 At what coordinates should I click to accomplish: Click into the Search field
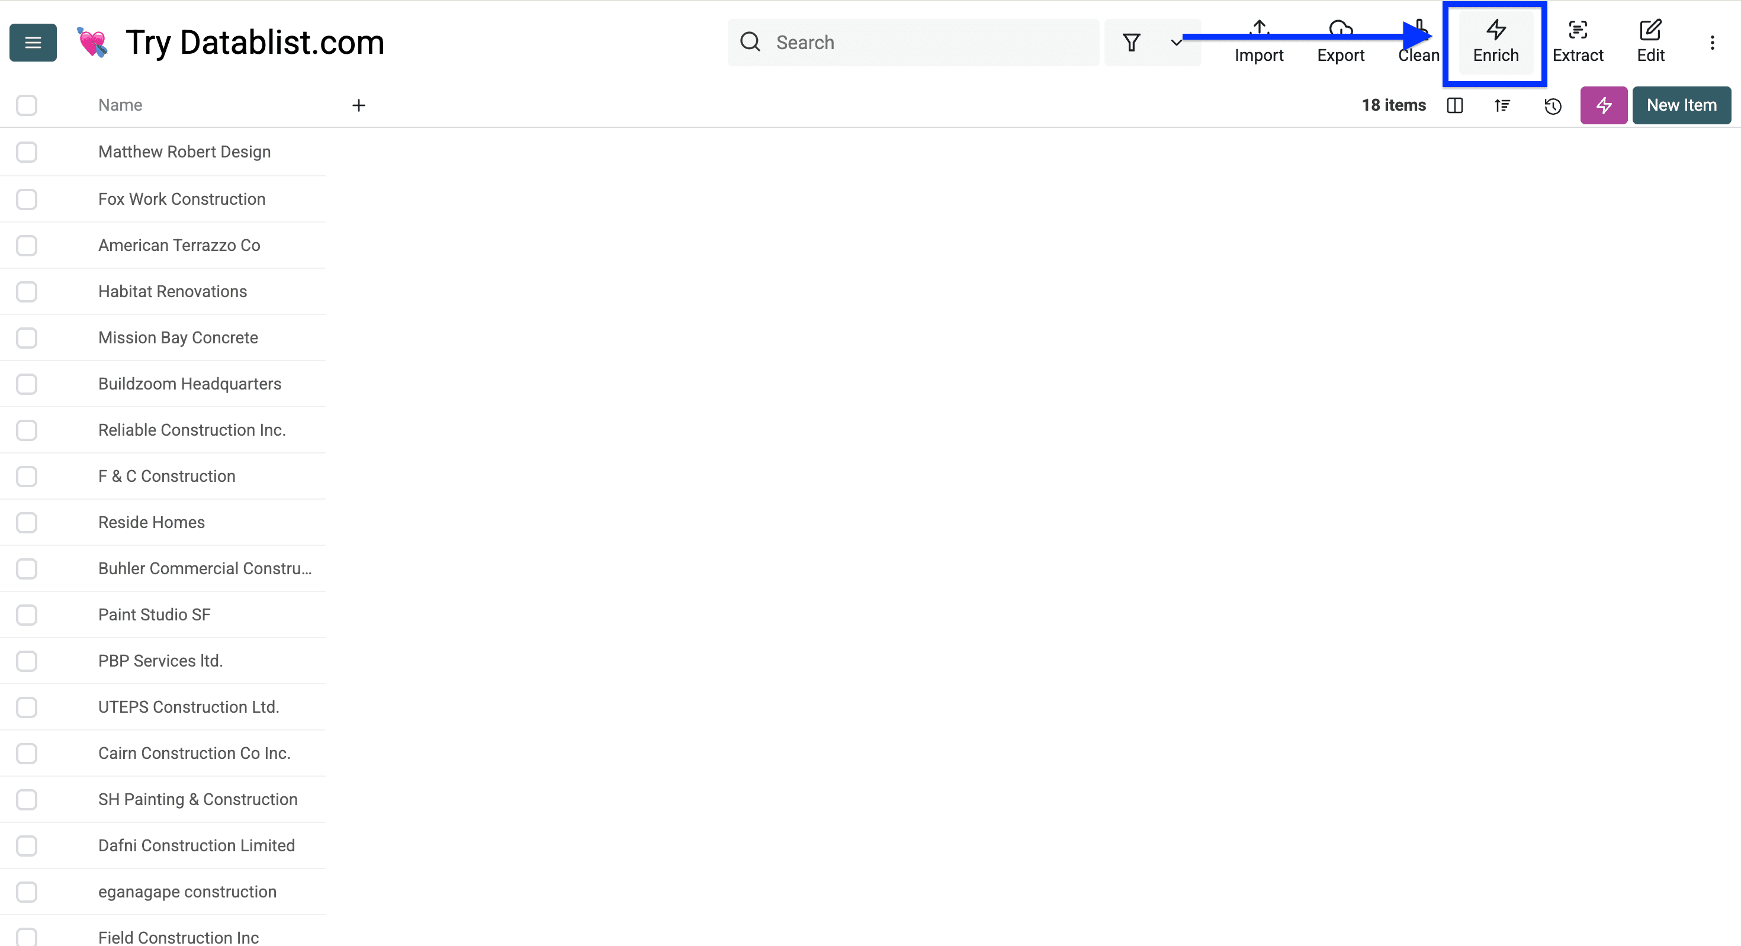click(x=913, y=43)
